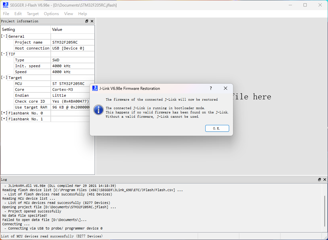Image resolution: width=328 pixels, height=240 pixels.
Task: Click the 4000 kHz value in the Speed row
Action: (x=61, y=72)
